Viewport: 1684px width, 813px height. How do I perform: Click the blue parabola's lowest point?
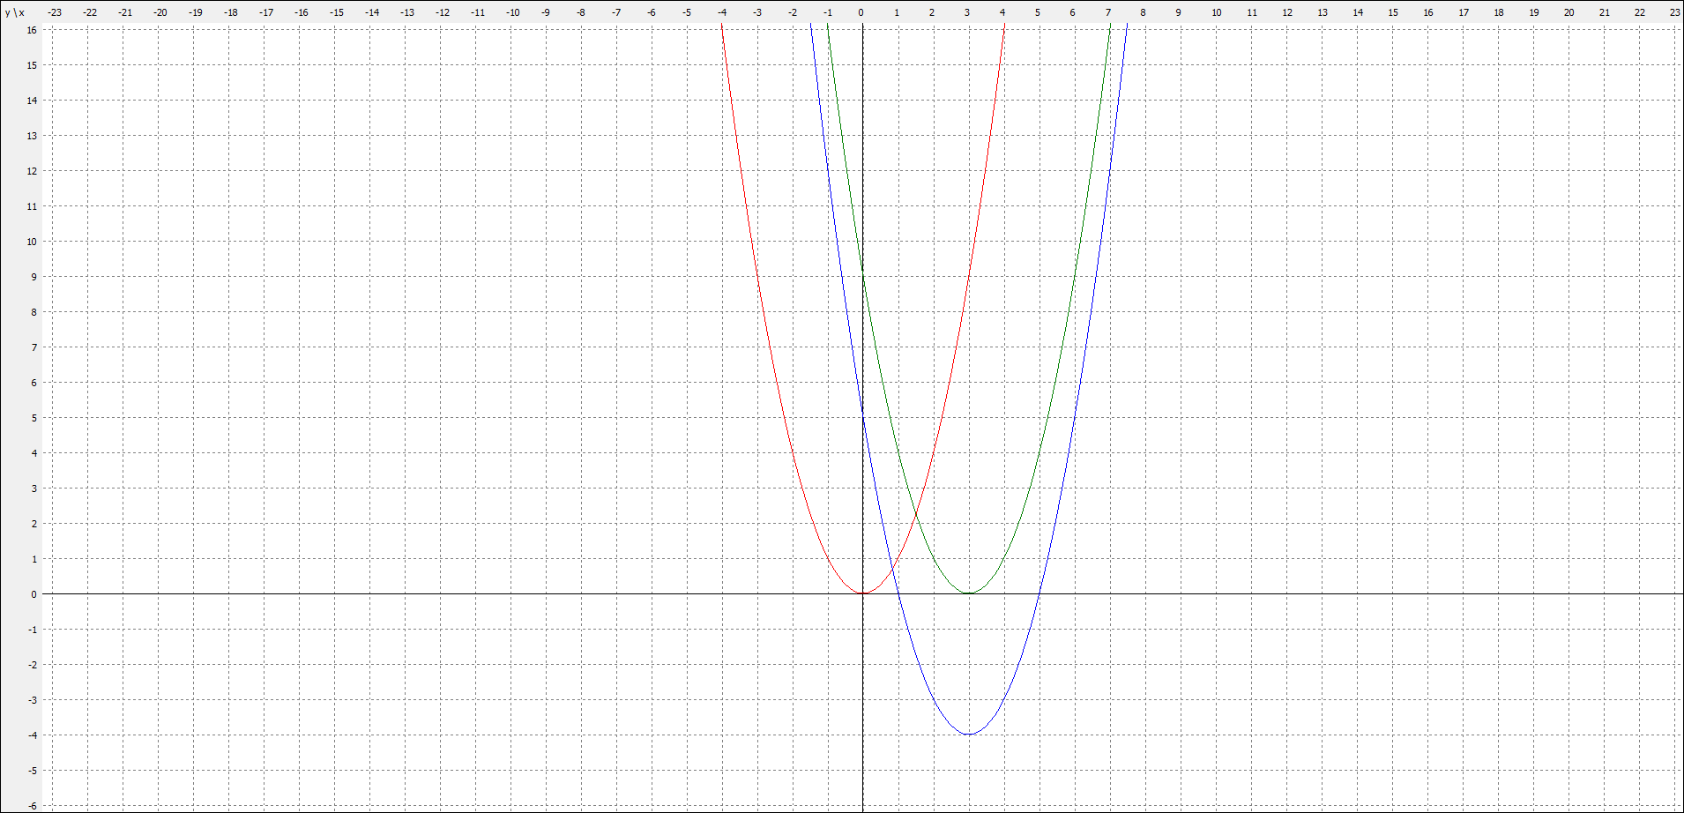[968, 734]
